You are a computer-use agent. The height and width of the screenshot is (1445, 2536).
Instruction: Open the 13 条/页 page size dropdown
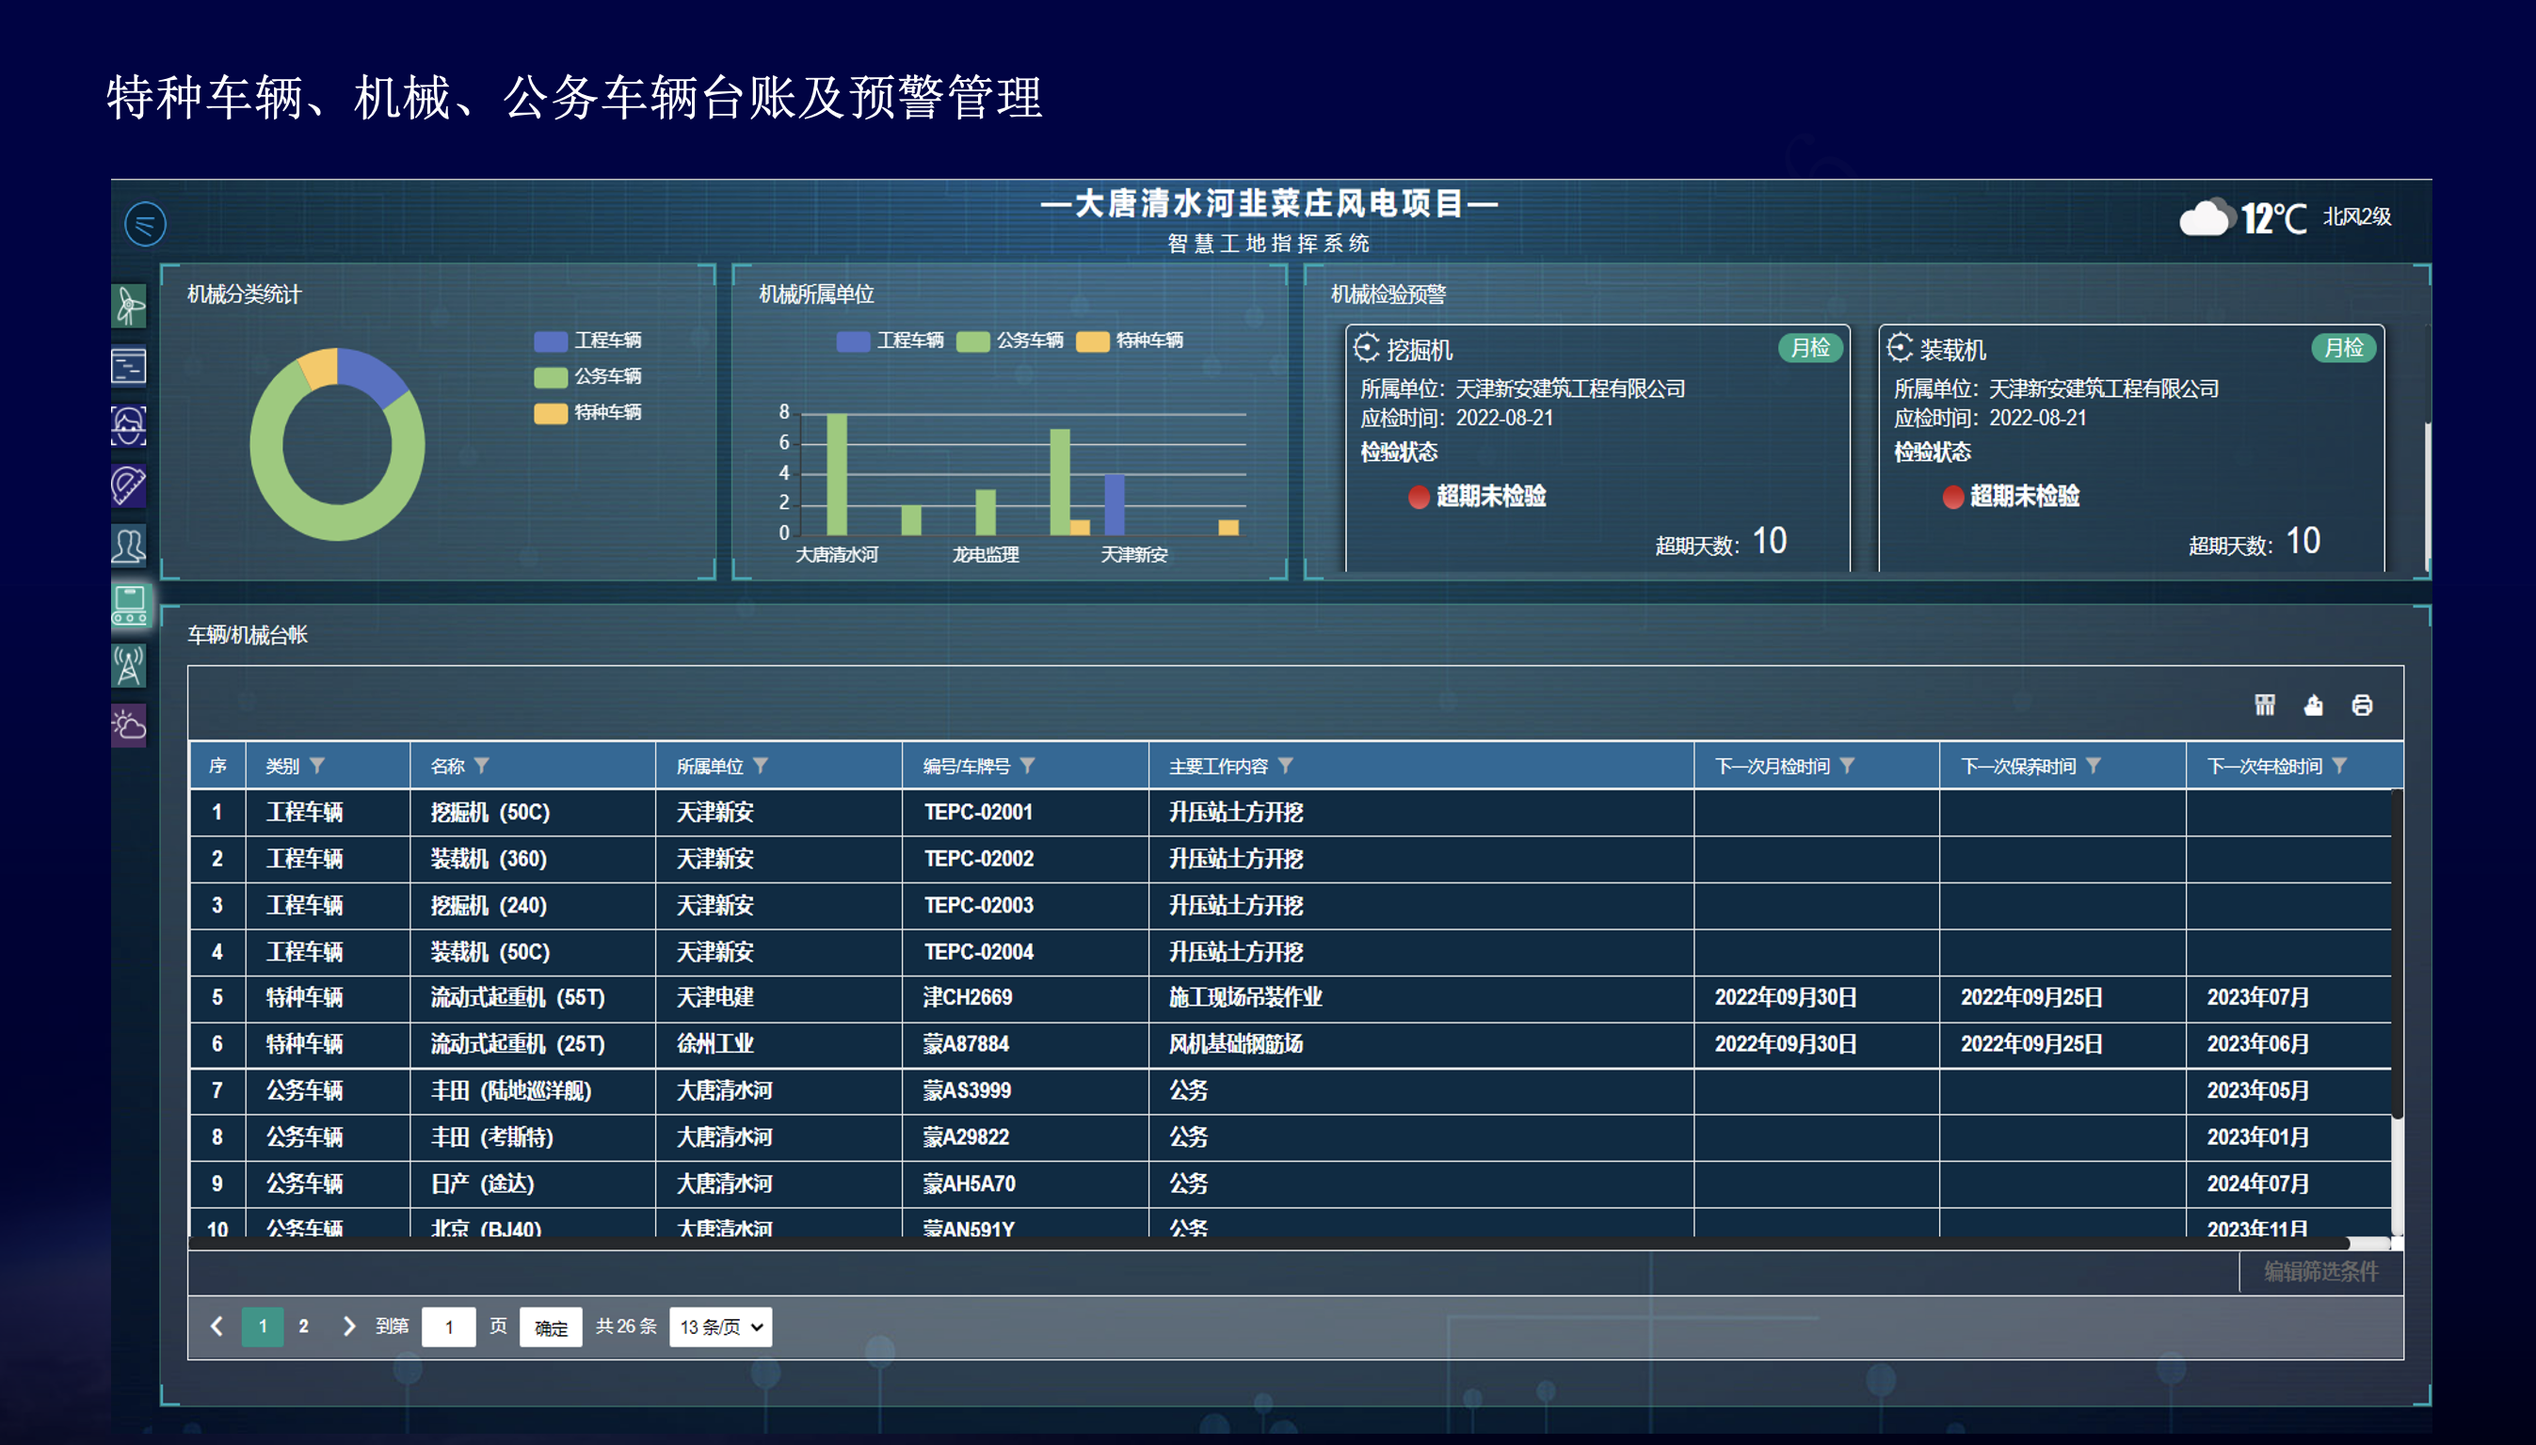coord(721,1326)
